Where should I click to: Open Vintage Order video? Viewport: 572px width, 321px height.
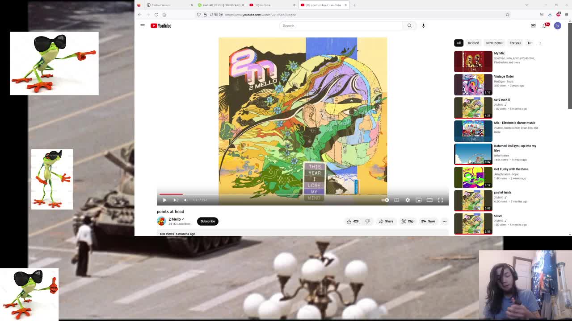[504, 77]
